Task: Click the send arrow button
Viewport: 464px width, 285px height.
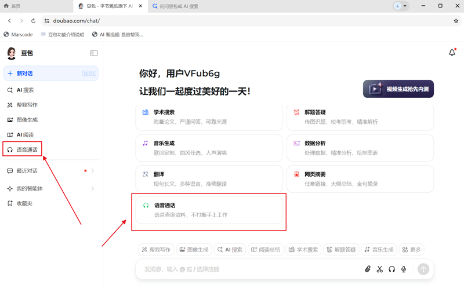Action: click(x=423, y=269)
